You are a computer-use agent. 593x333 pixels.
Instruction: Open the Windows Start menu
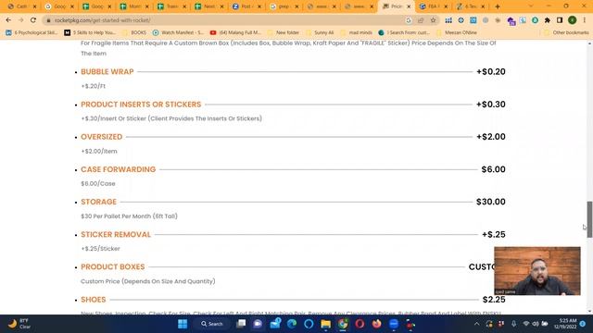(183, 324)
